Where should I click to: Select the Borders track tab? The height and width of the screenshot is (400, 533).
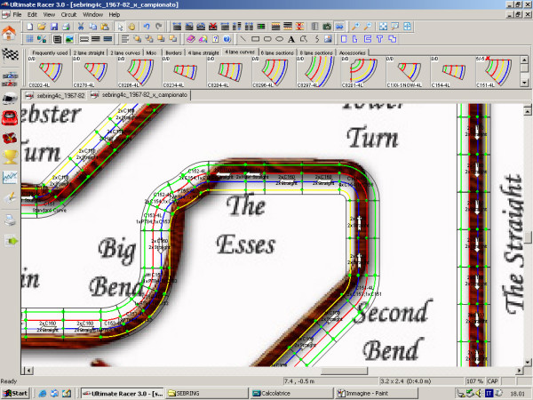172,52
